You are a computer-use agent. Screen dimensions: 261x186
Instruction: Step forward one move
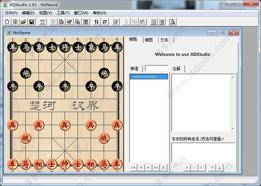[x=148, y=168]
